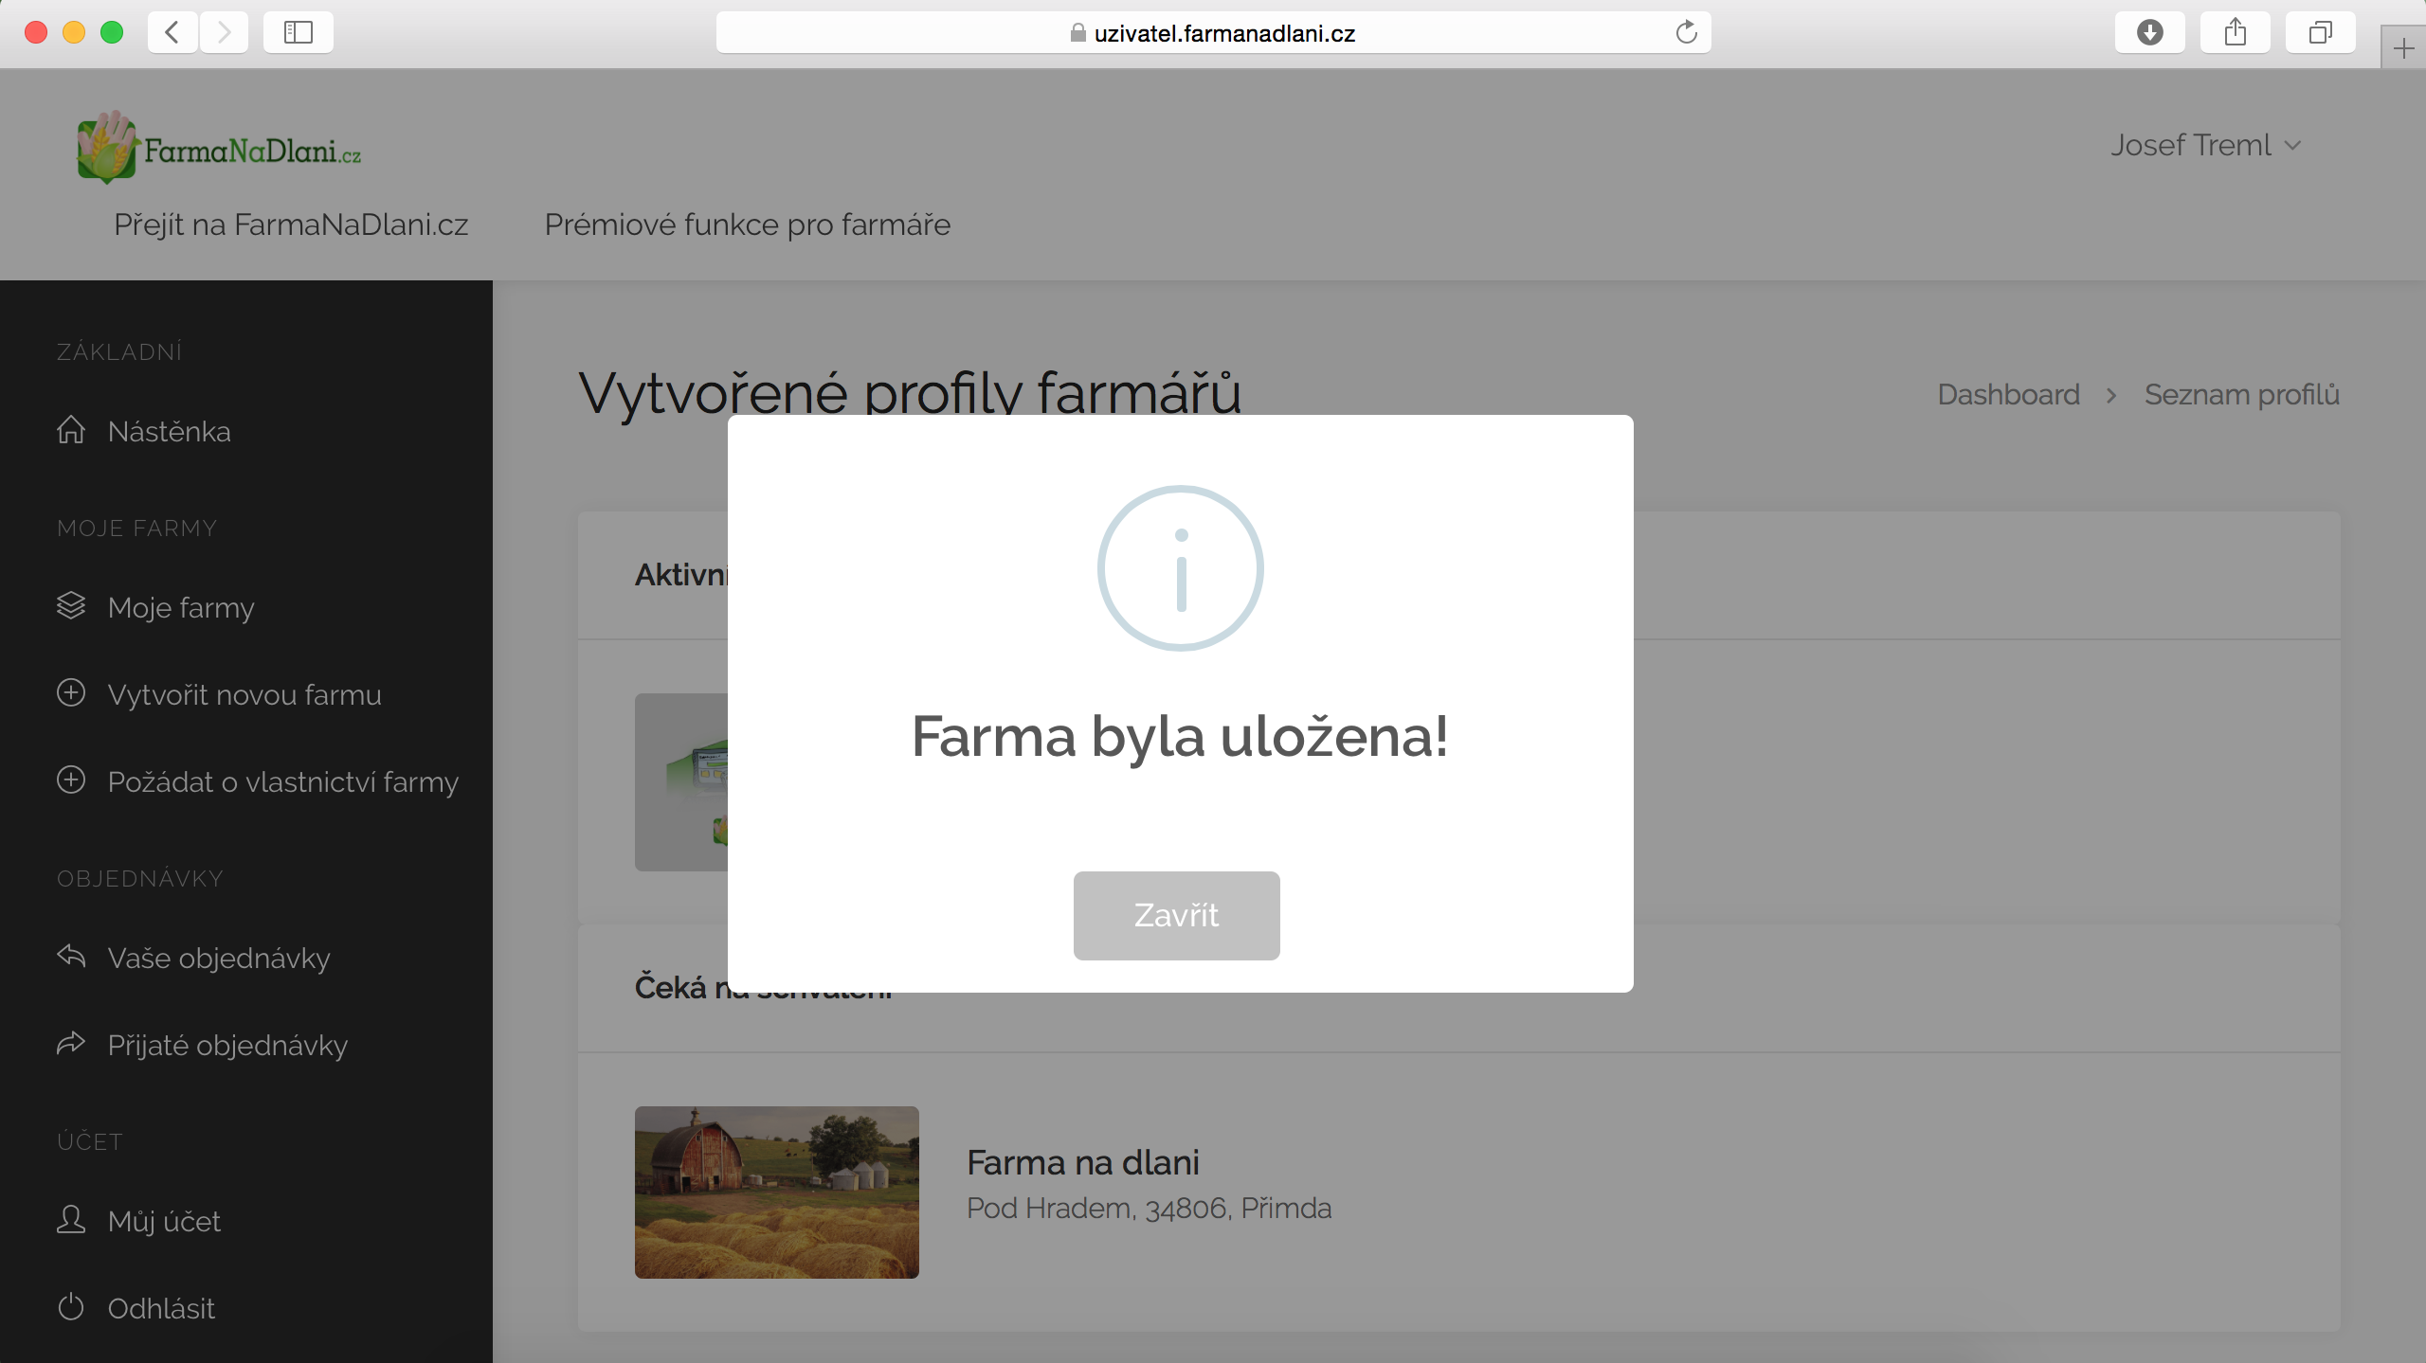2426x1363 pixels.
Task: Reload the page in Safari address bar
Action: click(1686, 33)
